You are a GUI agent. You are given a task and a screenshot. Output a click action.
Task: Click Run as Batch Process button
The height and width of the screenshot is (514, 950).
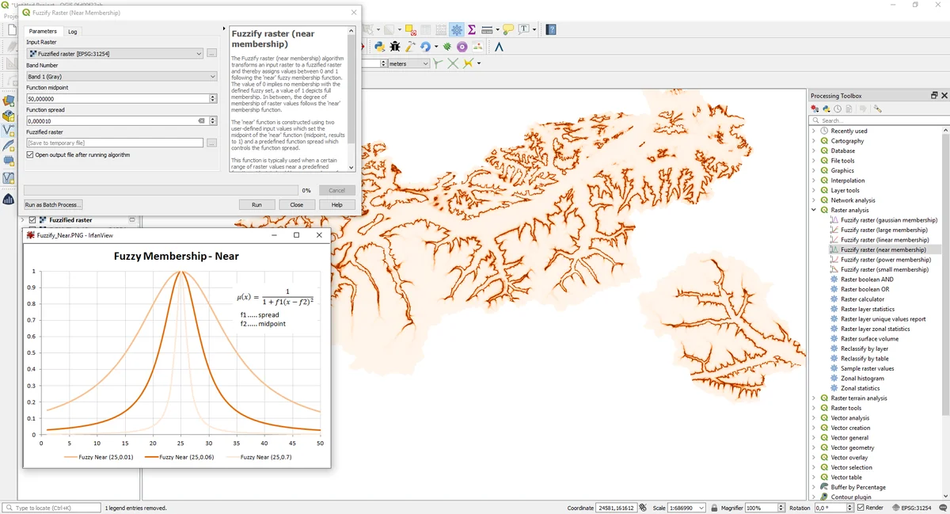pyautogui.click(x=52, y=204)
